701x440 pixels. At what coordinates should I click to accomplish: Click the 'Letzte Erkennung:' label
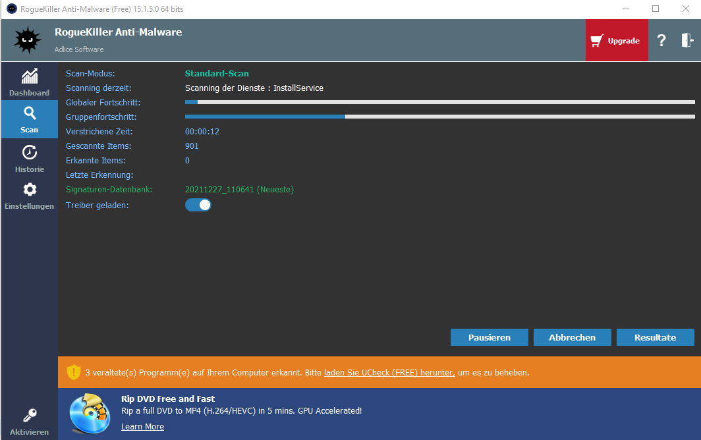pos(99,175)
